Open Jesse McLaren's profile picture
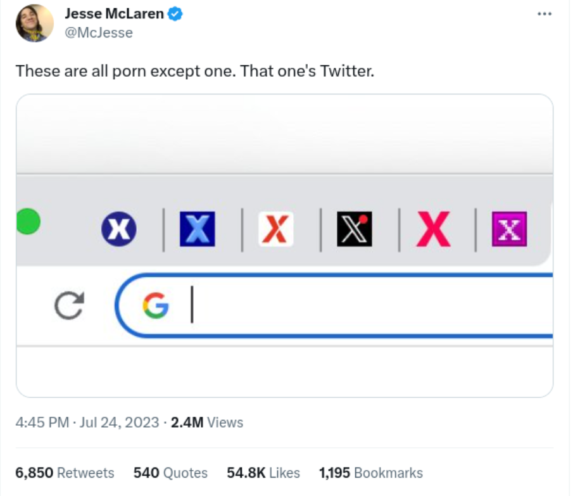Viewport: 573px width, 496px height. click(35, 23)
